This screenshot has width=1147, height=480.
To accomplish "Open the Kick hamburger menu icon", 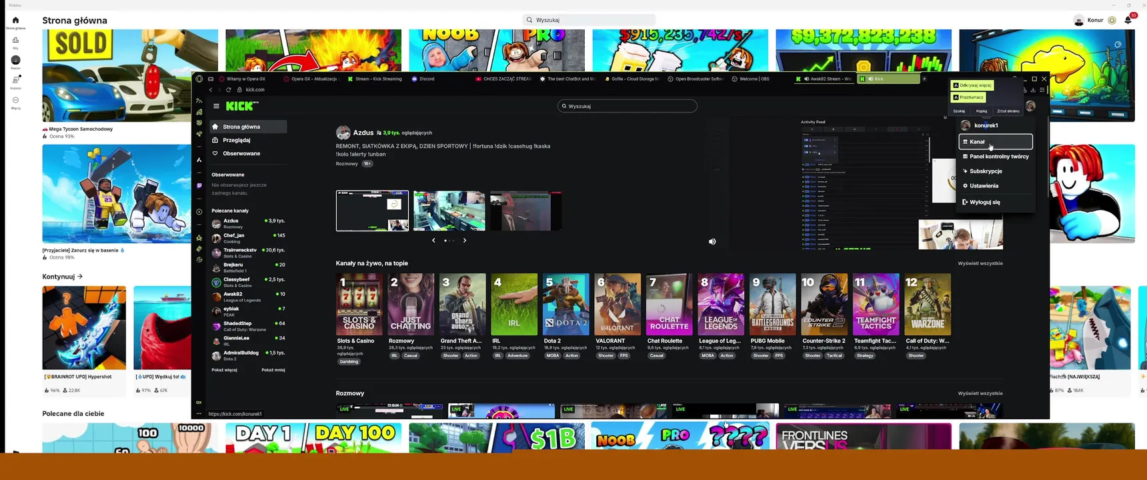I will (216, 106).
